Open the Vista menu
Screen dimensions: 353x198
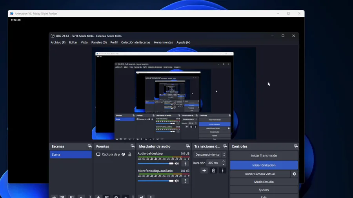(x=84, y=42)
